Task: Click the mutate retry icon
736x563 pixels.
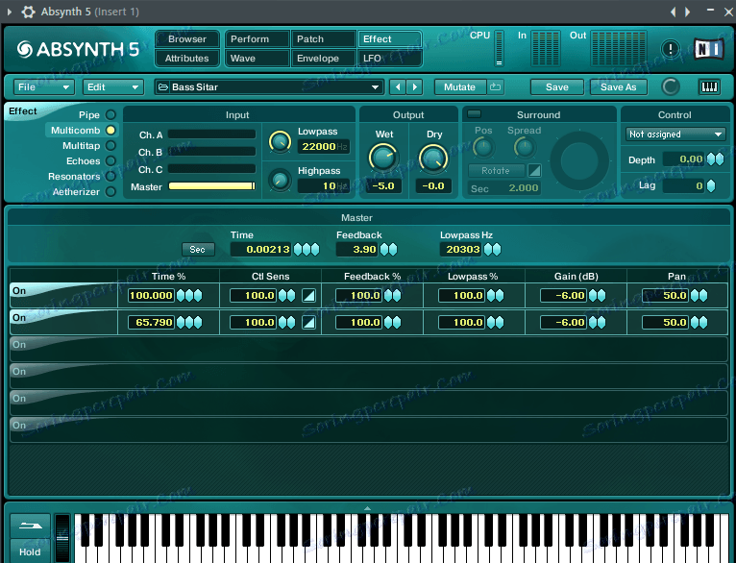Action: click(x=495, y=86)
